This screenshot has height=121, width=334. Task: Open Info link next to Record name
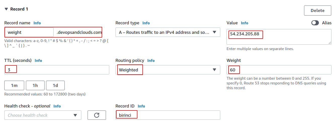coord(37,23)
